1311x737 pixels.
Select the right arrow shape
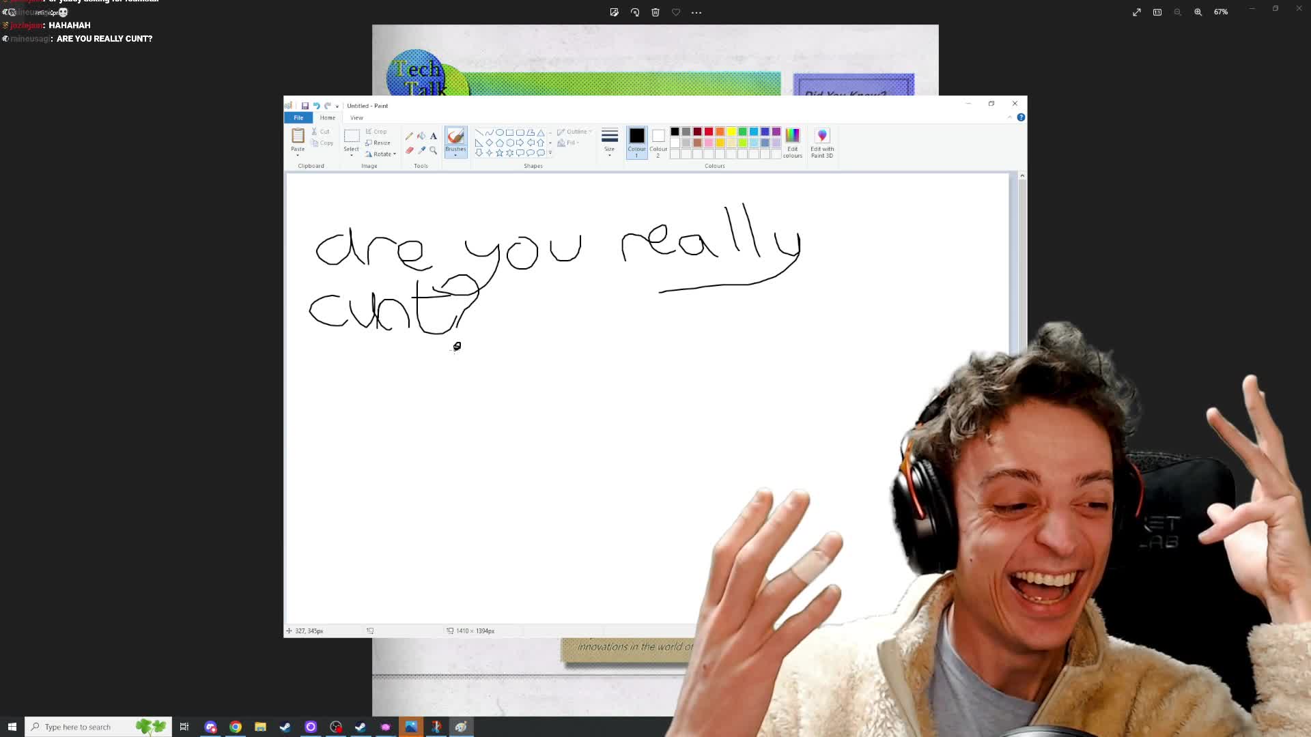(520, 143)
